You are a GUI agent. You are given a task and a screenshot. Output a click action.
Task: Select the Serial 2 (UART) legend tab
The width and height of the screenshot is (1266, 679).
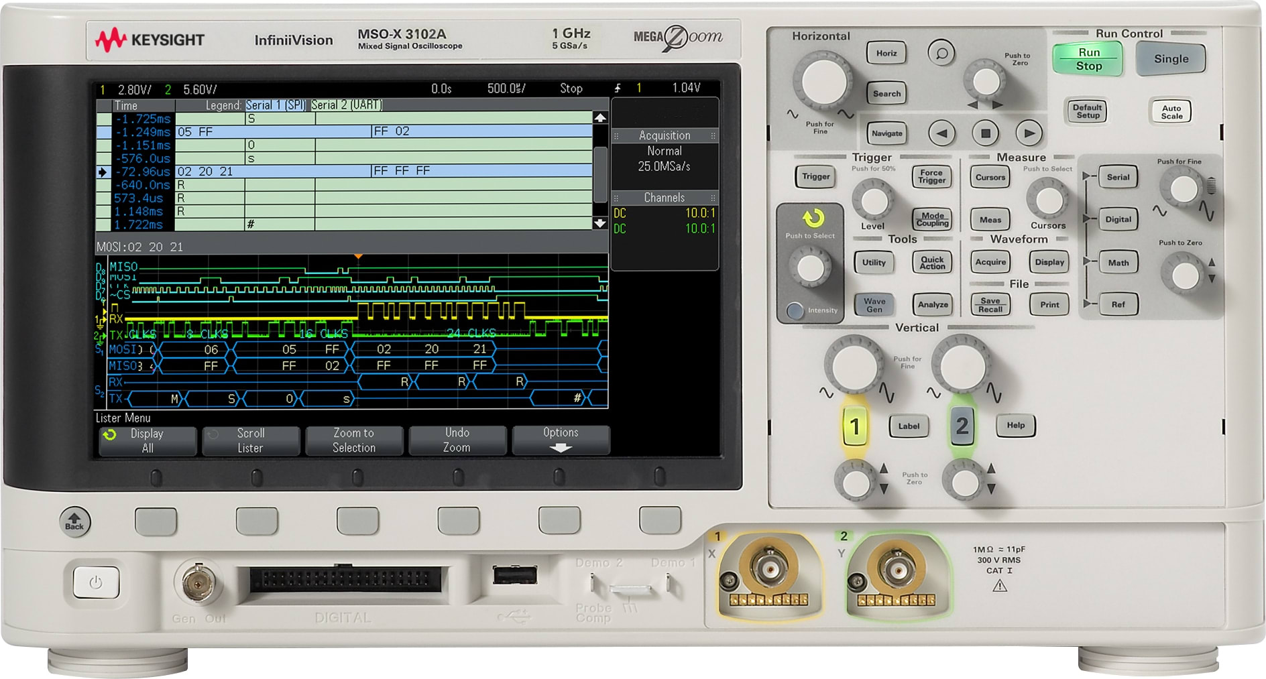[346, 105]
